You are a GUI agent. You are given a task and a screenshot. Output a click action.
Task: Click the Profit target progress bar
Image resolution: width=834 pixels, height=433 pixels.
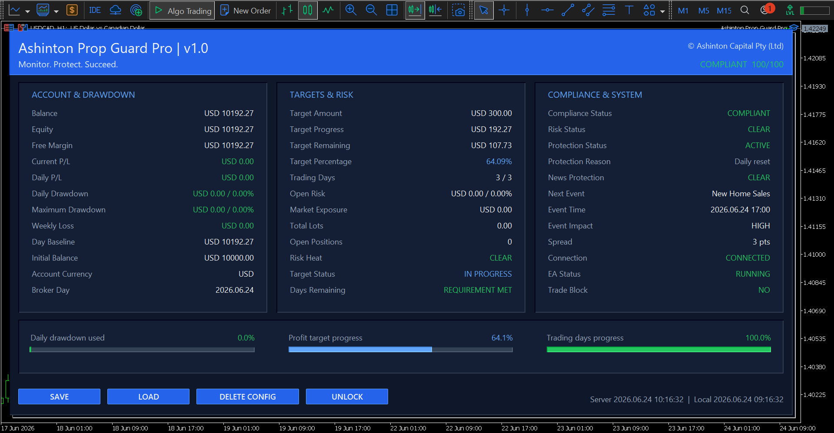(400, 350)
